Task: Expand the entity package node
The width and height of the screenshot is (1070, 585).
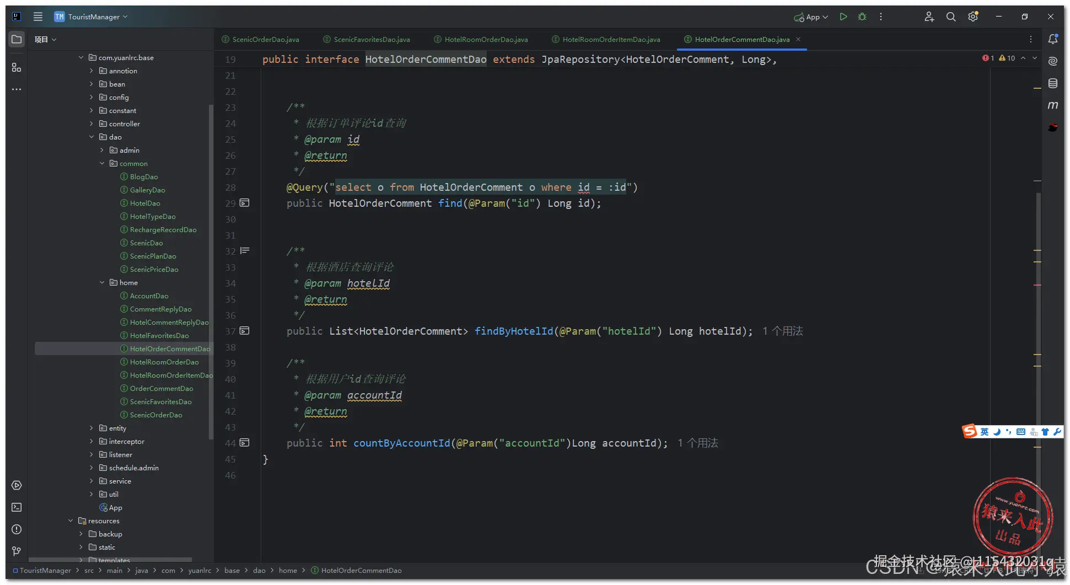Action: 92,428
